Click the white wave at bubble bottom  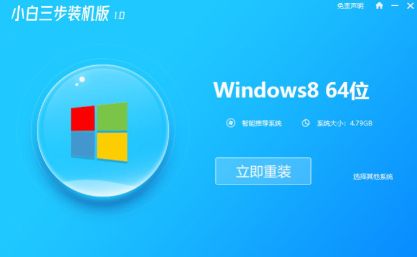pyautogui.click(x=103, y=188)
